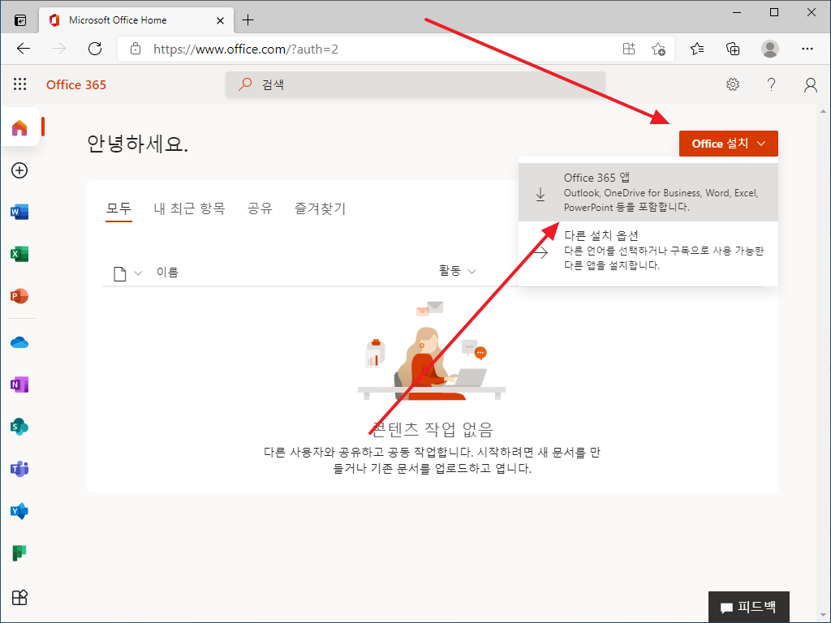Open OneNote from the sidebar

click(x=19, y=385)
